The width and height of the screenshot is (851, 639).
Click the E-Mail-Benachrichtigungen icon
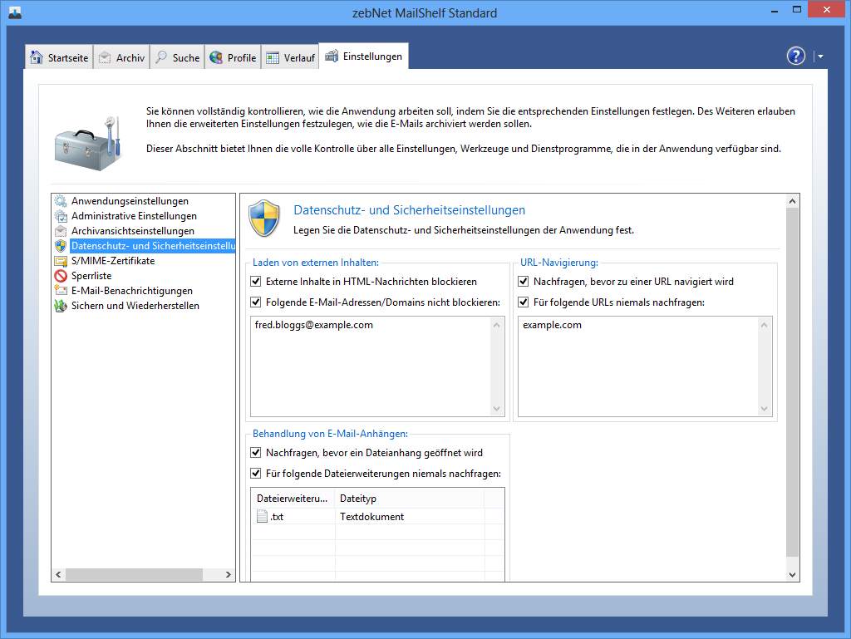click(x=61, y=291)
